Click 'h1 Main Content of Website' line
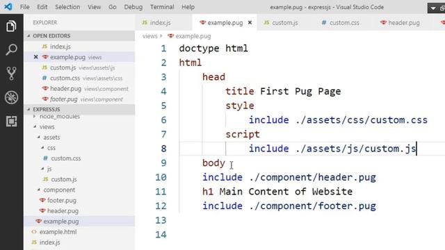The height and width of the screenshot is (250, 445). pos(277,192)
